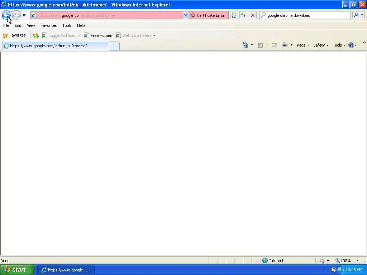Image resolution: width=367 pixels, height=275 pixels.
Task: Open the View menu
Action: pyautogui.click(x=31, y=25)
